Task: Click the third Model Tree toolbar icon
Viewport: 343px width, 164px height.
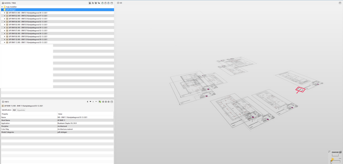Action: click(x=96, y=3)
